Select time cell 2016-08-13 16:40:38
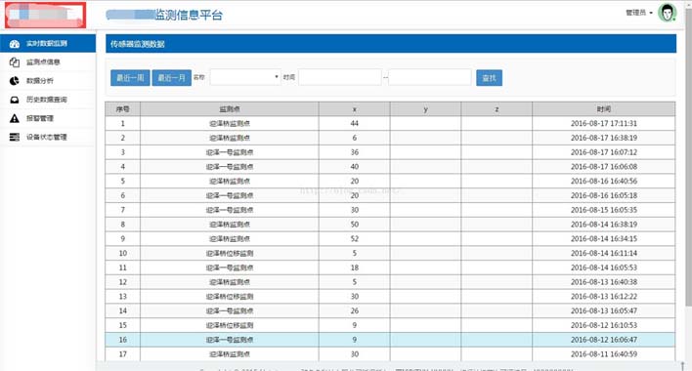 point(604,282)
